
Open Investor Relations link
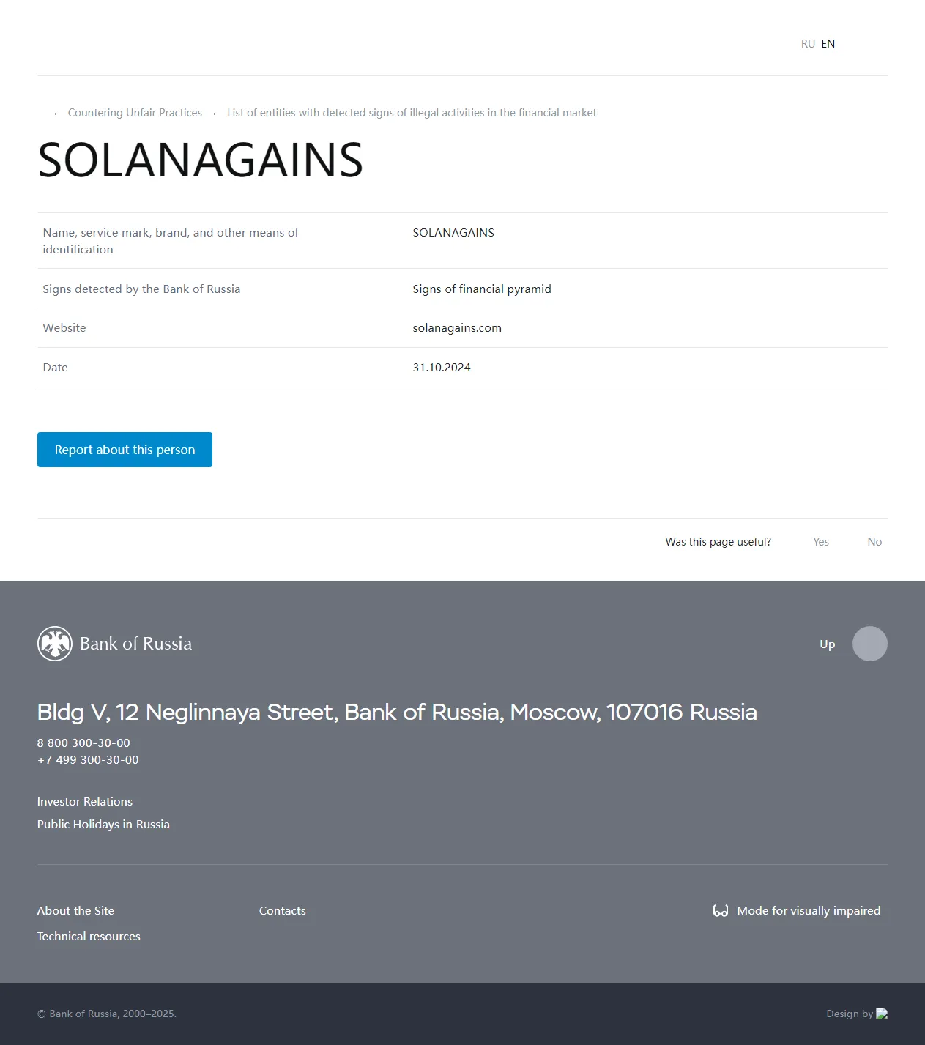85,802
